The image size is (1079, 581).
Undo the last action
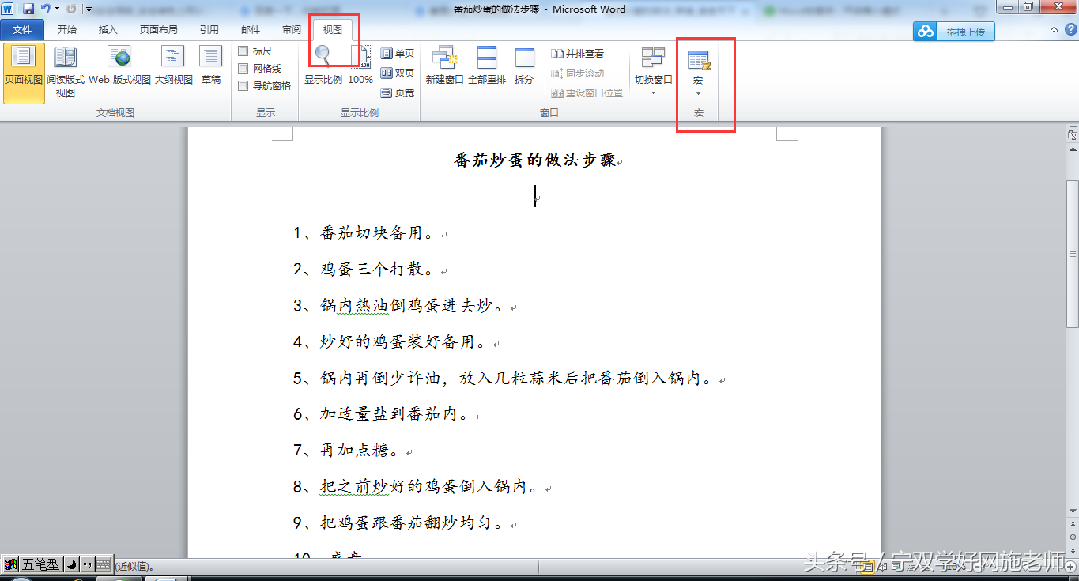coord(45,9)
